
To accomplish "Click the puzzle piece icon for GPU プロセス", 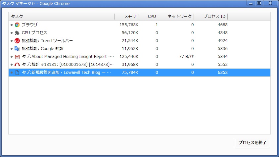I will coord(17,33).
